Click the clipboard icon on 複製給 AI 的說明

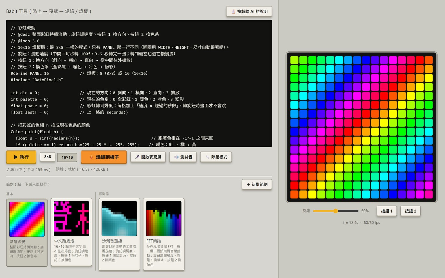[233, 11]
